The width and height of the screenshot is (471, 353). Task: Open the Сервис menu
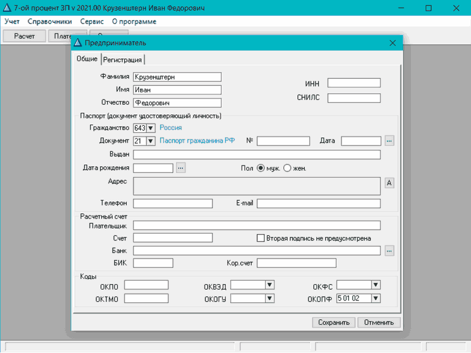(92, 21)
